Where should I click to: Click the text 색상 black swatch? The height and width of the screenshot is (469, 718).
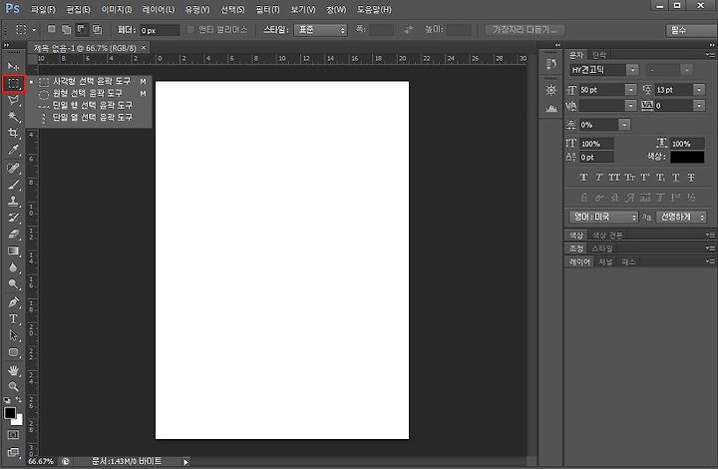point(687,157)
